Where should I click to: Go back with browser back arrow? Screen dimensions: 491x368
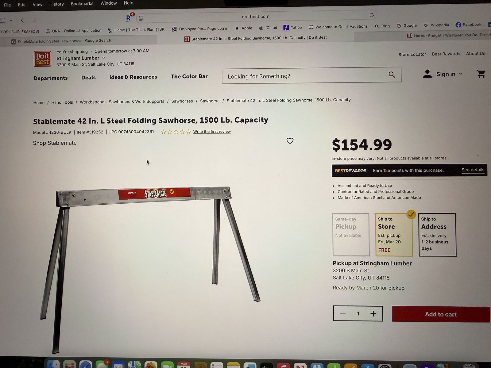pyautogui.click(x=22, y=20)
